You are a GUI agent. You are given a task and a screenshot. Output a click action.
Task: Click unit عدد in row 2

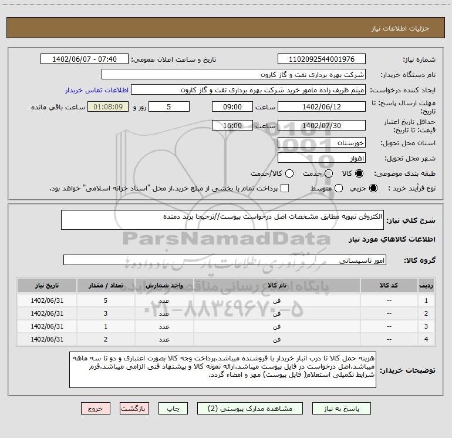[164, 313]
